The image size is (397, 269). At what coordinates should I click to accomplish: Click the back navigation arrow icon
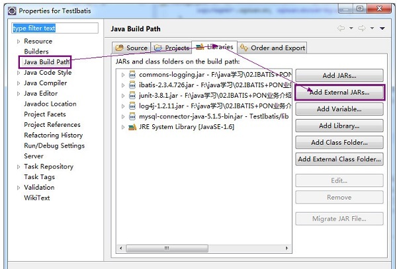point(341,28)
